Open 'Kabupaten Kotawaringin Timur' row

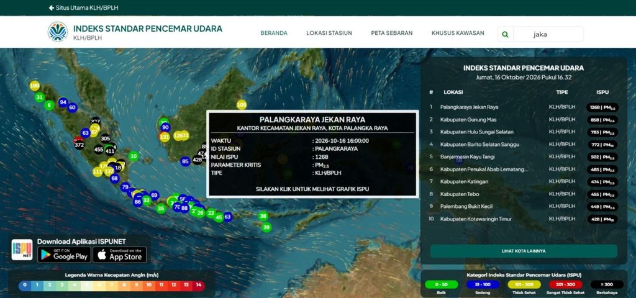pyautogui.click(x=524, y=219)
